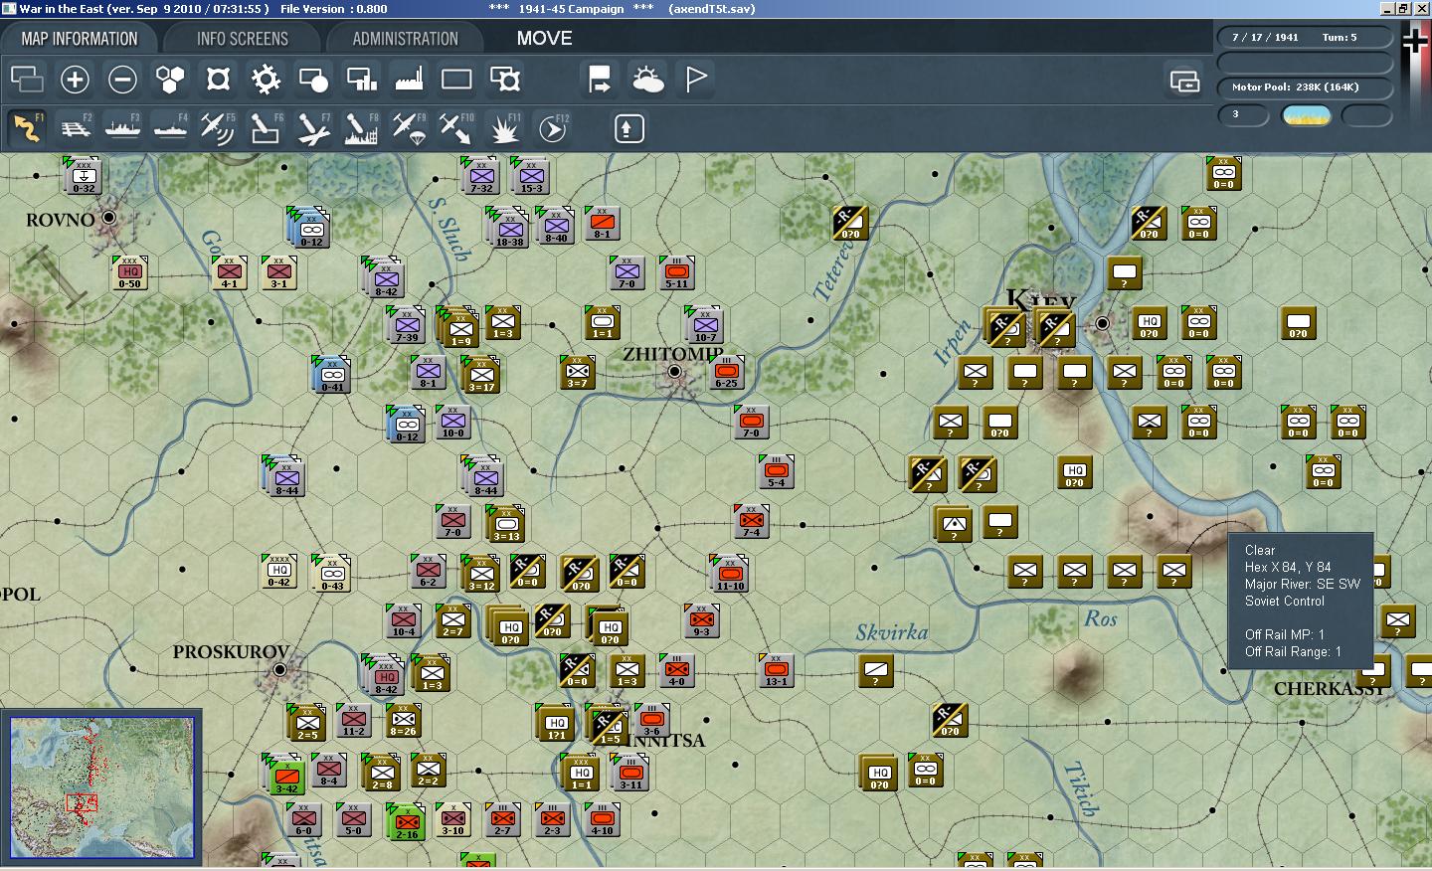Viewport: 1432px width, 871px height.
Task: Select the F6 bomb unit mode
Action: coord(266,128)
